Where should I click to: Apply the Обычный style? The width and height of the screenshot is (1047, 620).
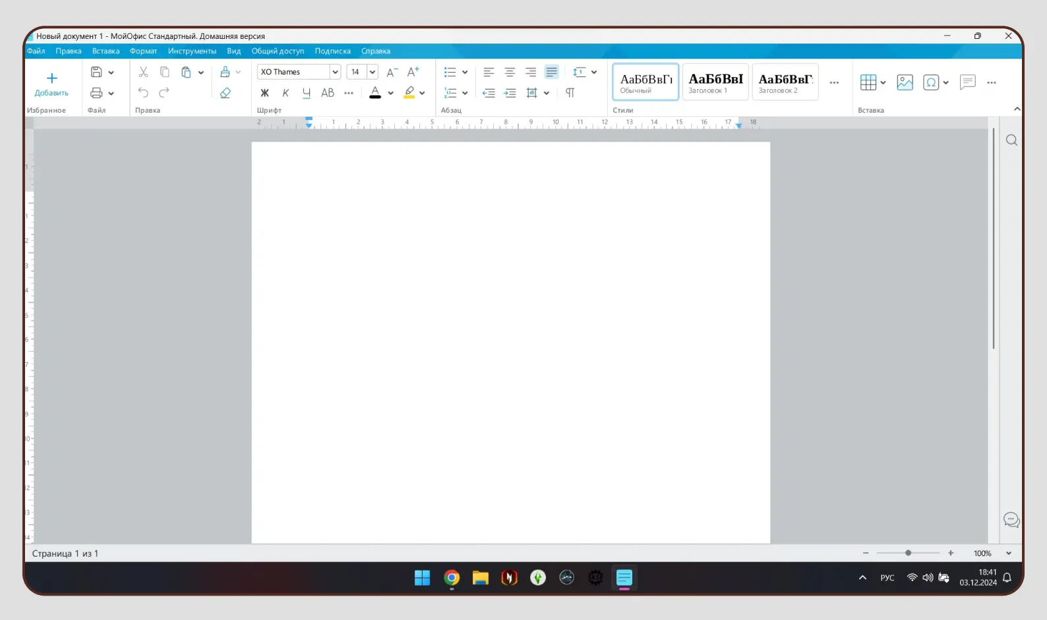[x=645, y=82]
